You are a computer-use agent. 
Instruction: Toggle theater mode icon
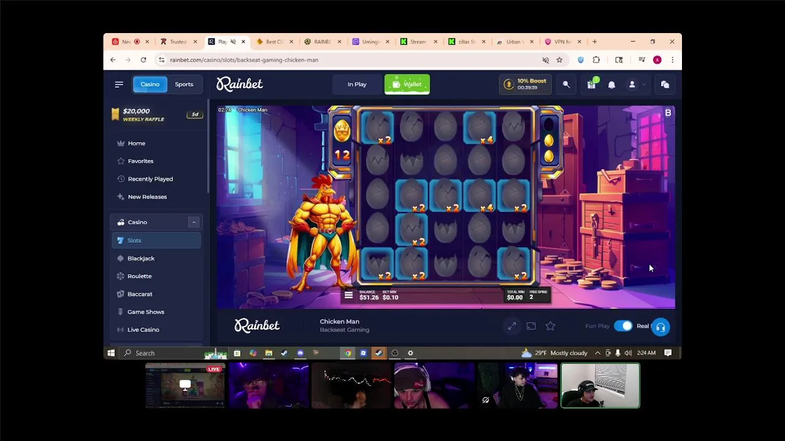click(531, 326)
